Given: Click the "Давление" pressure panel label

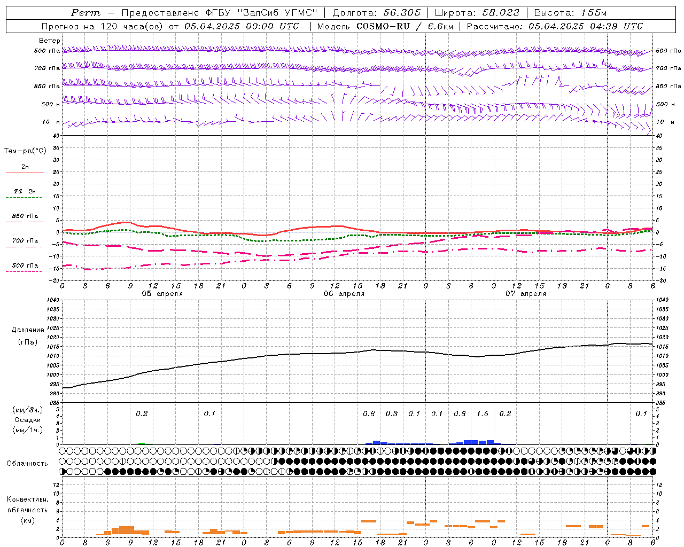Looking at the screenshot, I should coord(28,330).
